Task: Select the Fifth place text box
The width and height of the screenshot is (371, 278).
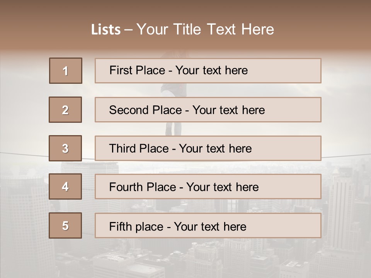Action: point(208,225)
